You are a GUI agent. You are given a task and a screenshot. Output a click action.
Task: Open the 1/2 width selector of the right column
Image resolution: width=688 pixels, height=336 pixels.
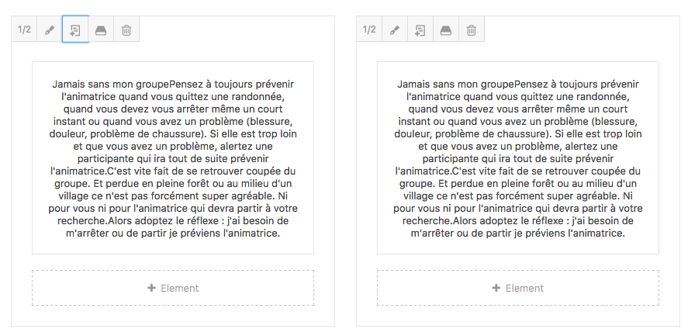coord(369,30)
